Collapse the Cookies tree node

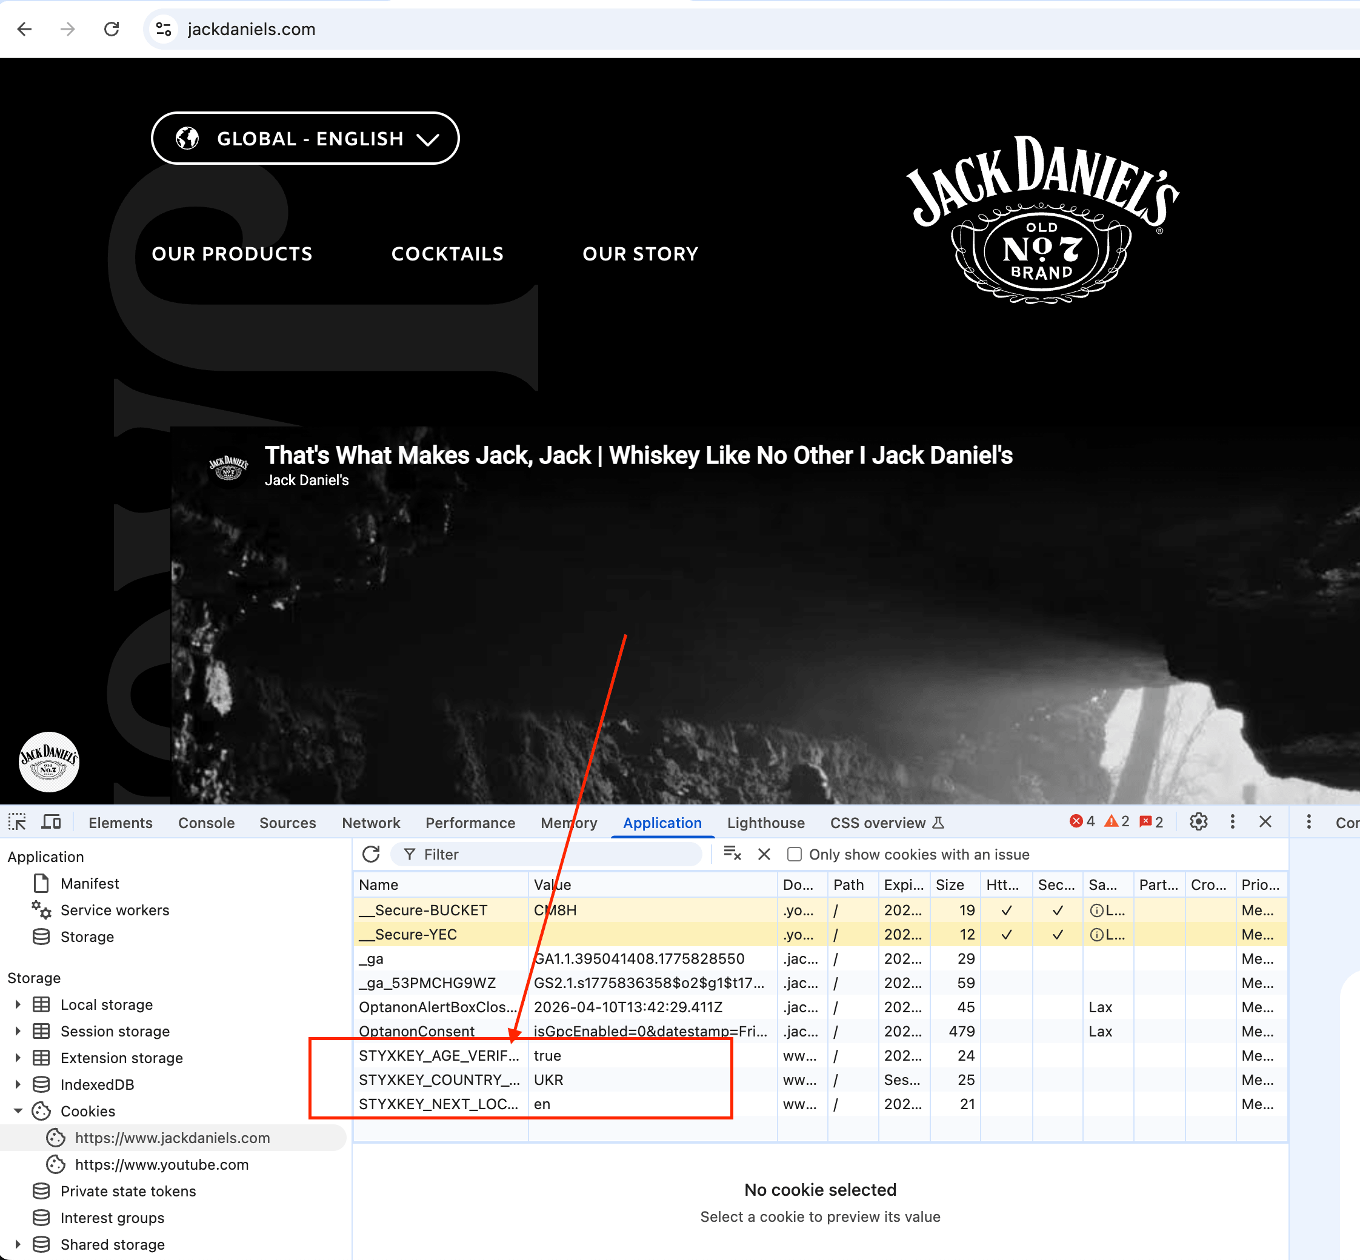pyautogui.click(x=18, y=1112)
